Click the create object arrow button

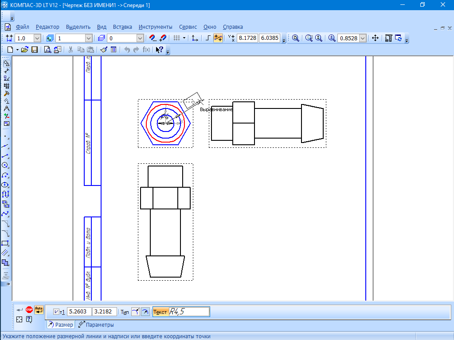20,309
